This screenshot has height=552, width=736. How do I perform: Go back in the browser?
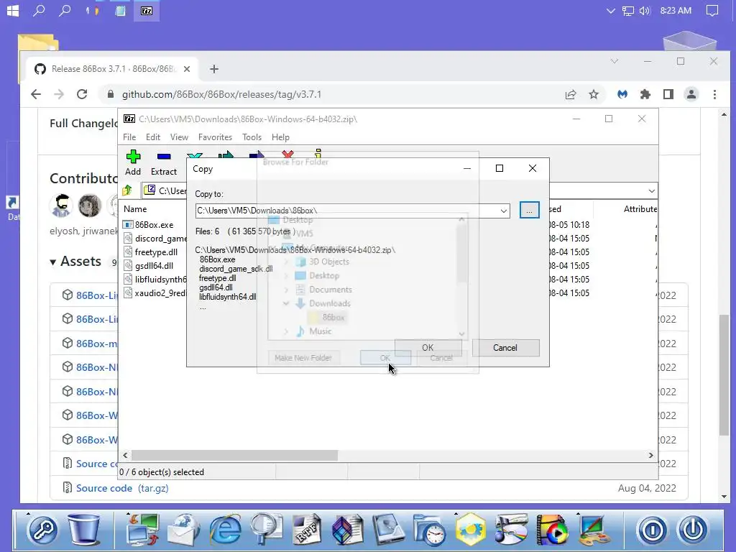36,94
